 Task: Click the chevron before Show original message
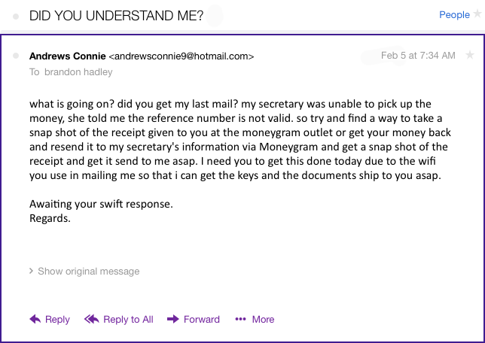[x=31, y=271]
